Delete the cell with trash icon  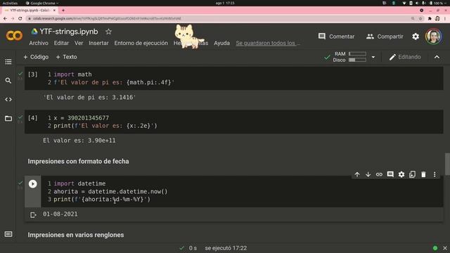click(423, 174)
